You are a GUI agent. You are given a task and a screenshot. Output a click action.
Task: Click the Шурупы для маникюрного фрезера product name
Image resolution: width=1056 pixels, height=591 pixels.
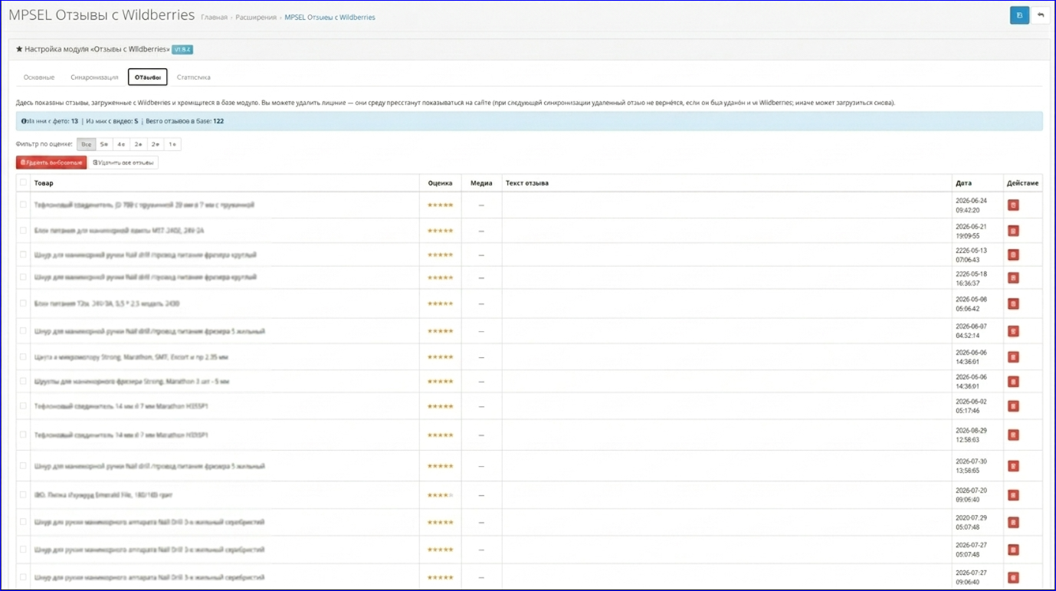click(x=132, y=382)
